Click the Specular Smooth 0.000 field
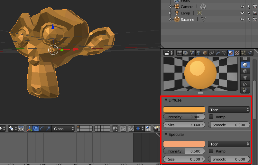Viewport: 258px width, 165px height. click(x=229, y=159)
